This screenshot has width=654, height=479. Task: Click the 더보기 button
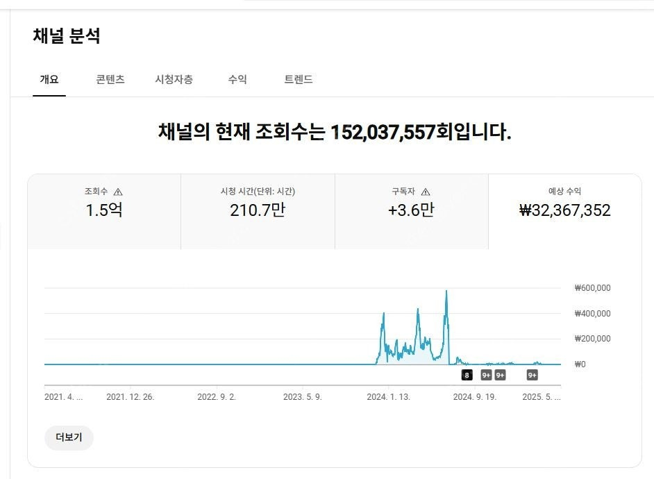coord(68,438)
